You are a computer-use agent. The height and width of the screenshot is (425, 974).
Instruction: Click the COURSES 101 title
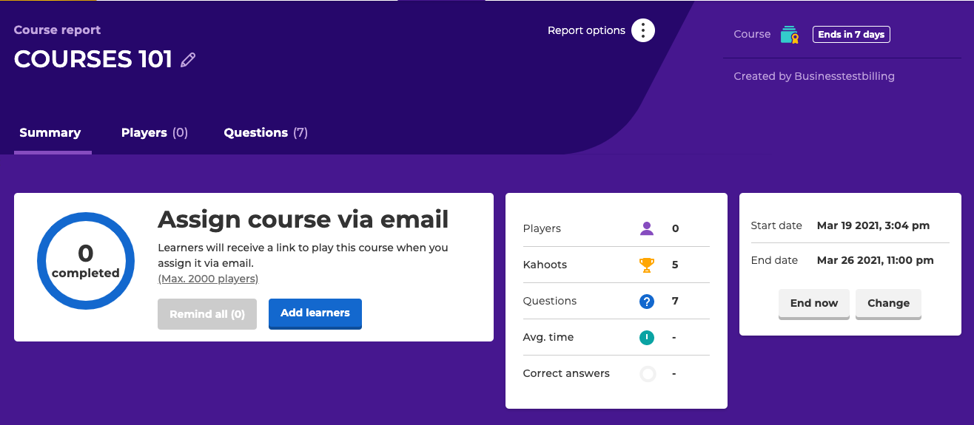tap(93, 59)
